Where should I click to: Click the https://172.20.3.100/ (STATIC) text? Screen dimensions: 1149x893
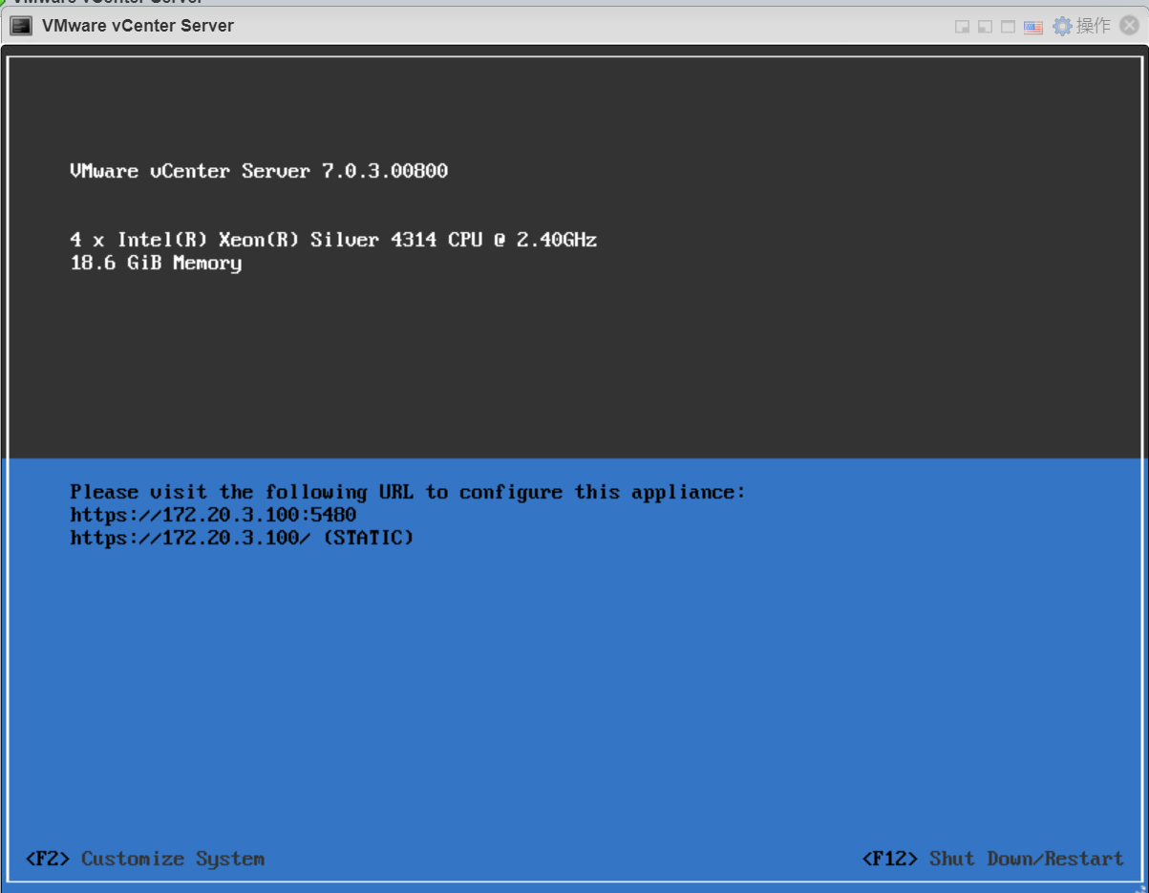point(242,539)
